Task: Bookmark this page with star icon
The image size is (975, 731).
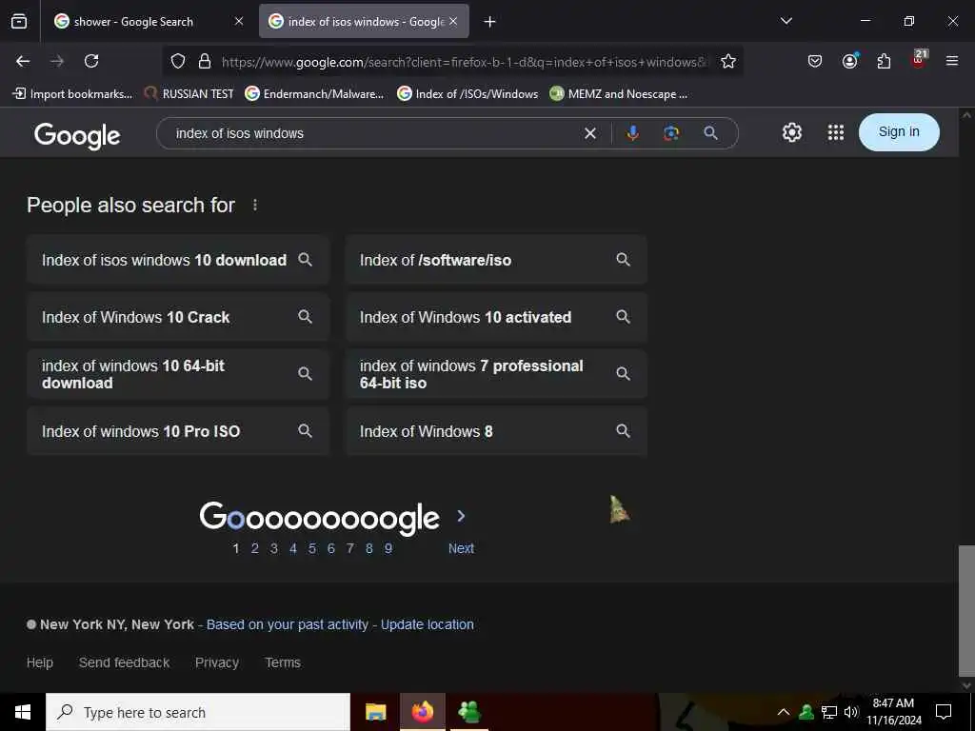Action: pos(728,61)
